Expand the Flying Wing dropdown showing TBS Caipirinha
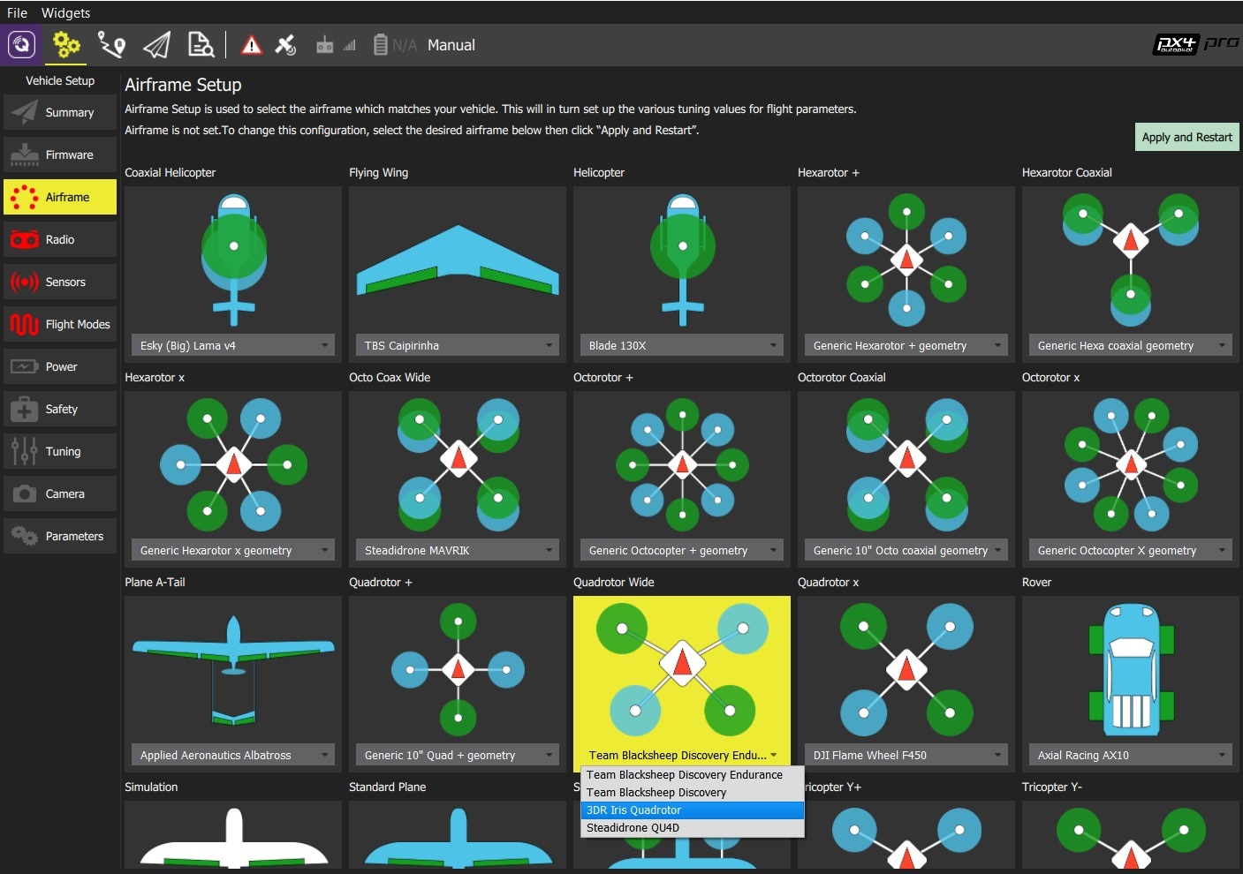The image size is (1243, 874). 456,345
